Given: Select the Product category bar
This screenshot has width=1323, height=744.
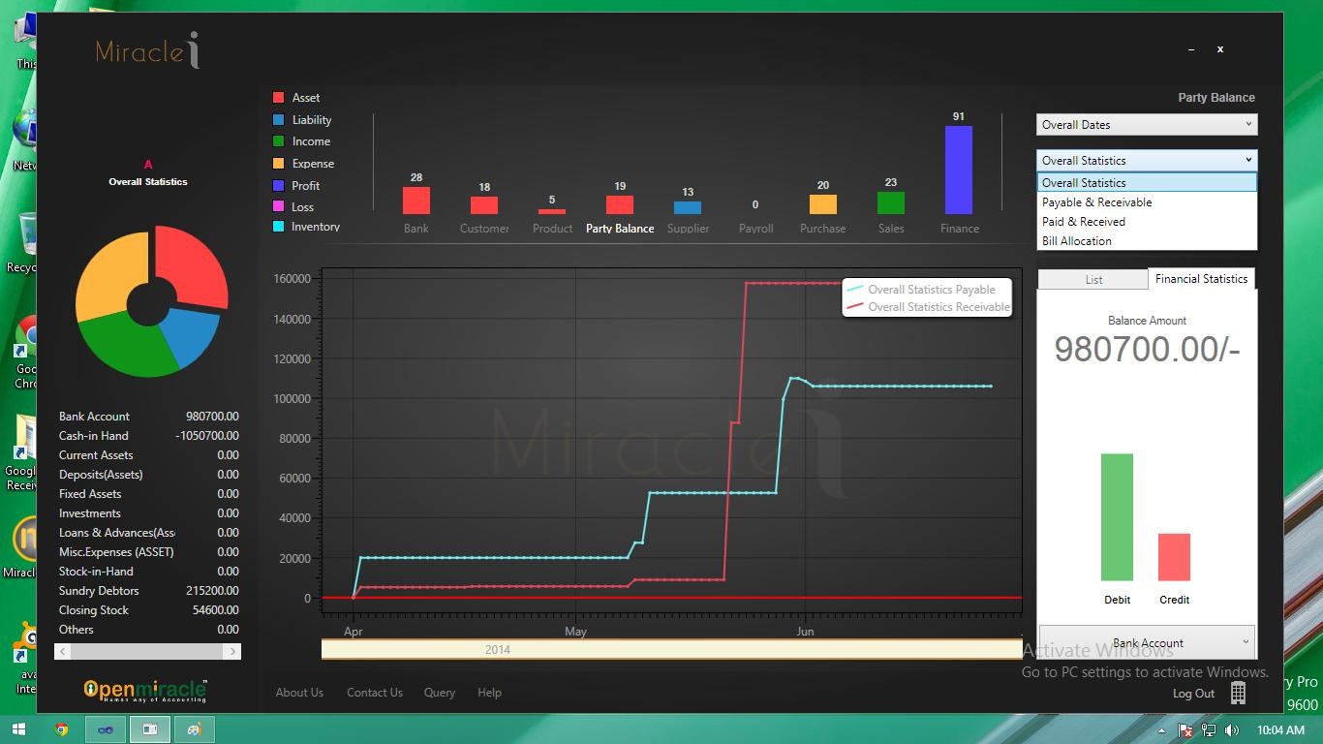Looking at the screenshot, I should coord(552,211).
